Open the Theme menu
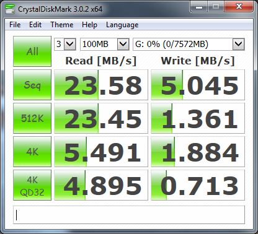This screenshot has height=234, width=258. (62, 25)
